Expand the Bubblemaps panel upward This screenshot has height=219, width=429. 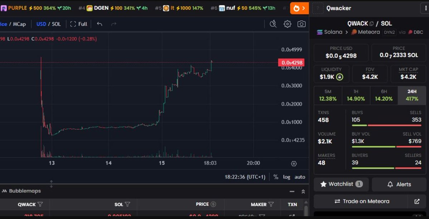click(303, 192)
